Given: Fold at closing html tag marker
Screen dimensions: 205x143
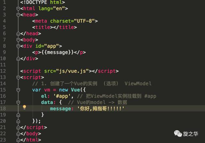Looking at the screenshot, I should (18, 140).
